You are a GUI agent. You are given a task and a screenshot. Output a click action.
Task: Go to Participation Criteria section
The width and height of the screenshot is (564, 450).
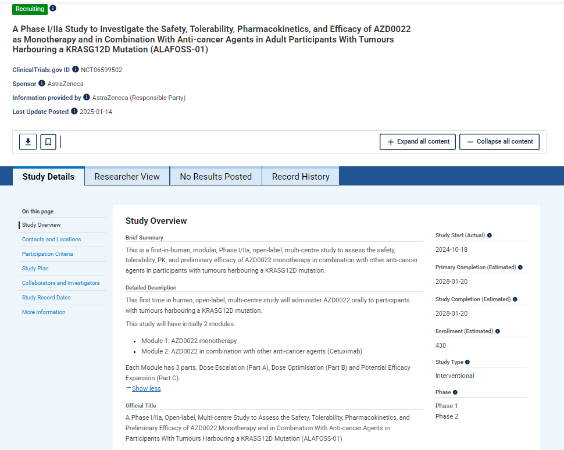(x=47, y=254)
